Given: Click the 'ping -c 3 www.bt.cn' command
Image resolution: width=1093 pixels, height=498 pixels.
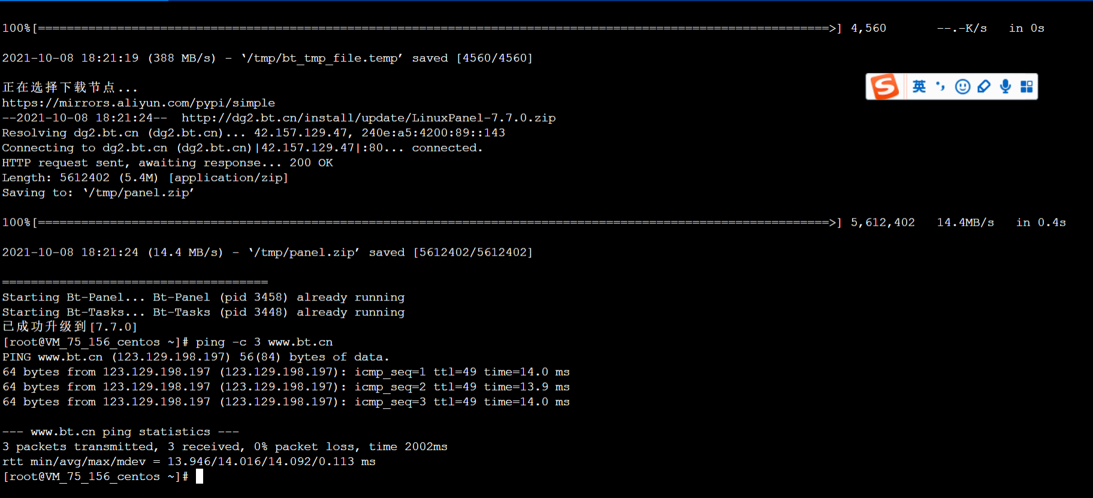Looking at the screenshot, I should click(x=264, y=342).
